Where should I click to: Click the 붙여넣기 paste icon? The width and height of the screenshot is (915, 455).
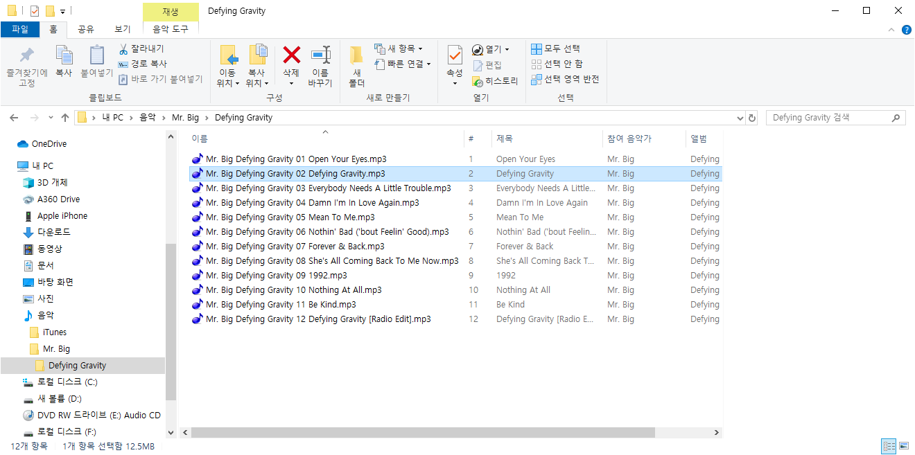point(96,55)
